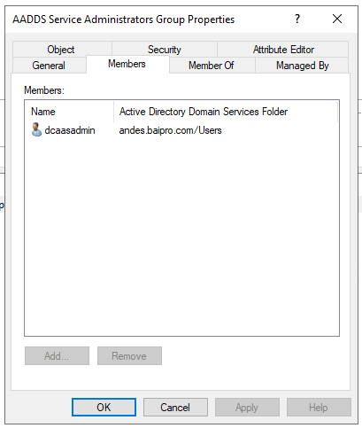Click the Help button
Image resolution: width=362 pixels, height=428 pixels.
click(319, 407)
